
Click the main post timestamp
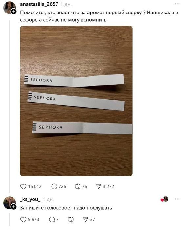(66, 4)
